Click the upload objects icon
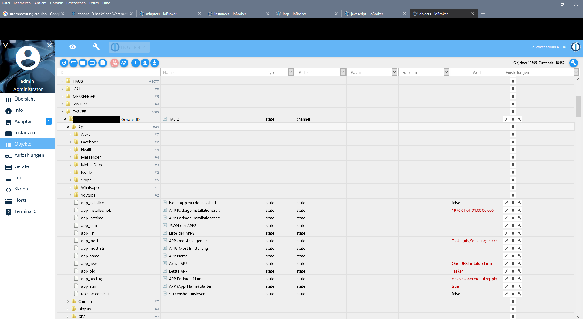The height and width of the screenshot is (319, 583). [x=145, y=63]
